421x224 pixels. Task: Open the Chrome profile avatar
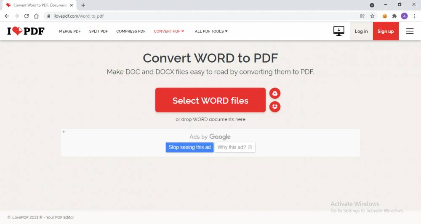coord(404,16)
